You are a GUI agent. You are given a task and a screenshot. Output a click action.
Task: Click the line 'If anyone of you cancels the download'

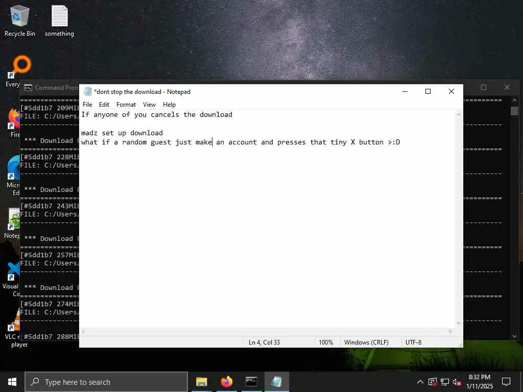pyautogui.click(x=157, y=115)
